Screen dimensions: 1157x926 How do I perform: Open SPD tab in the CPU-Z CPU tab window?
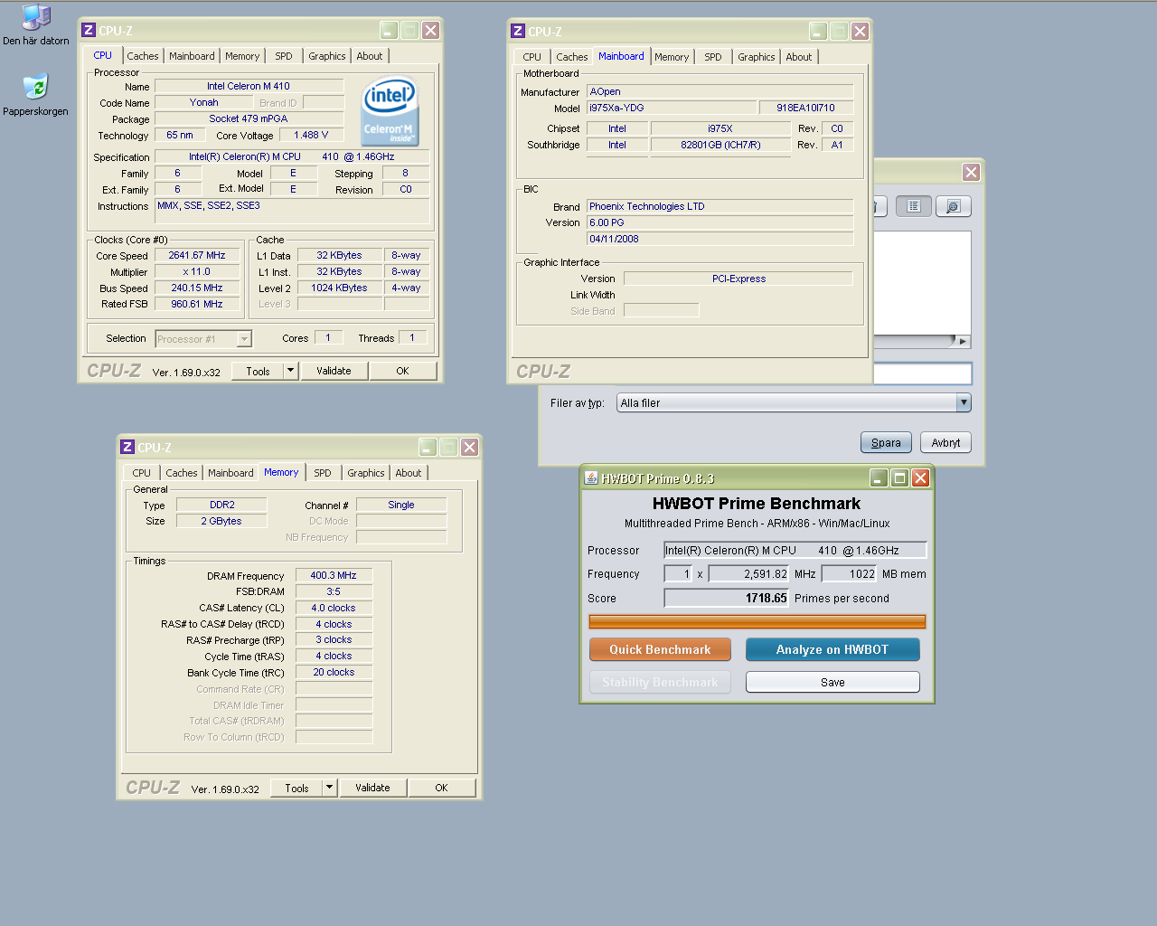click(x=284, y=56)
